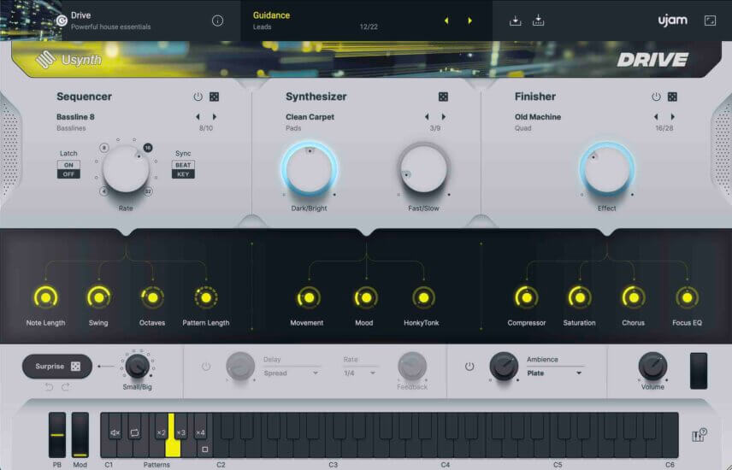Click the ujam logo
732x470 pixels.
click(672, 20)
